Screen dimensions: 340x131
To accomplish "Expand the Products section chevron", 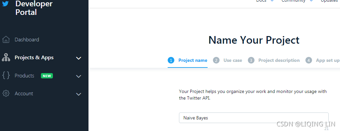I will (x=79, y=76).
